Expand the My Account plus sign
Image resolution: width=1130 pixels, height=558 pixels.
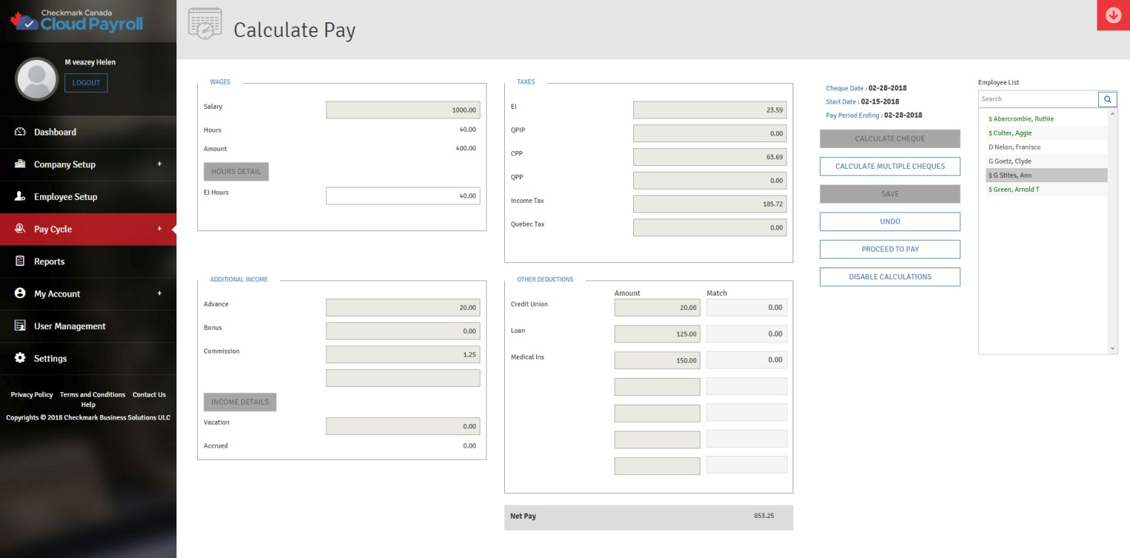point(159,293)
